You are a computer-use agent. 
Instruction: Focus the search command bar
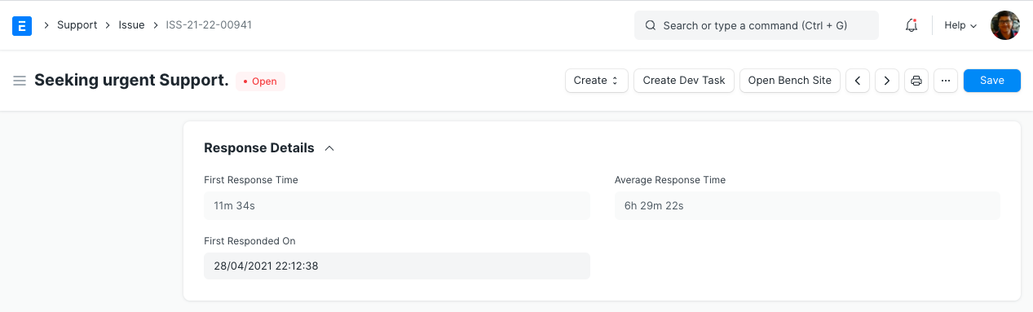point(757,25)
